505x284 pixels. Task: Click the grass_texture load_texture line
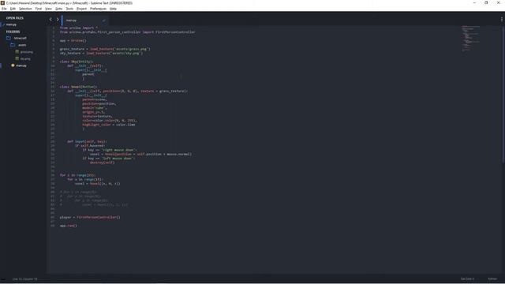click(x=105, y=49)
